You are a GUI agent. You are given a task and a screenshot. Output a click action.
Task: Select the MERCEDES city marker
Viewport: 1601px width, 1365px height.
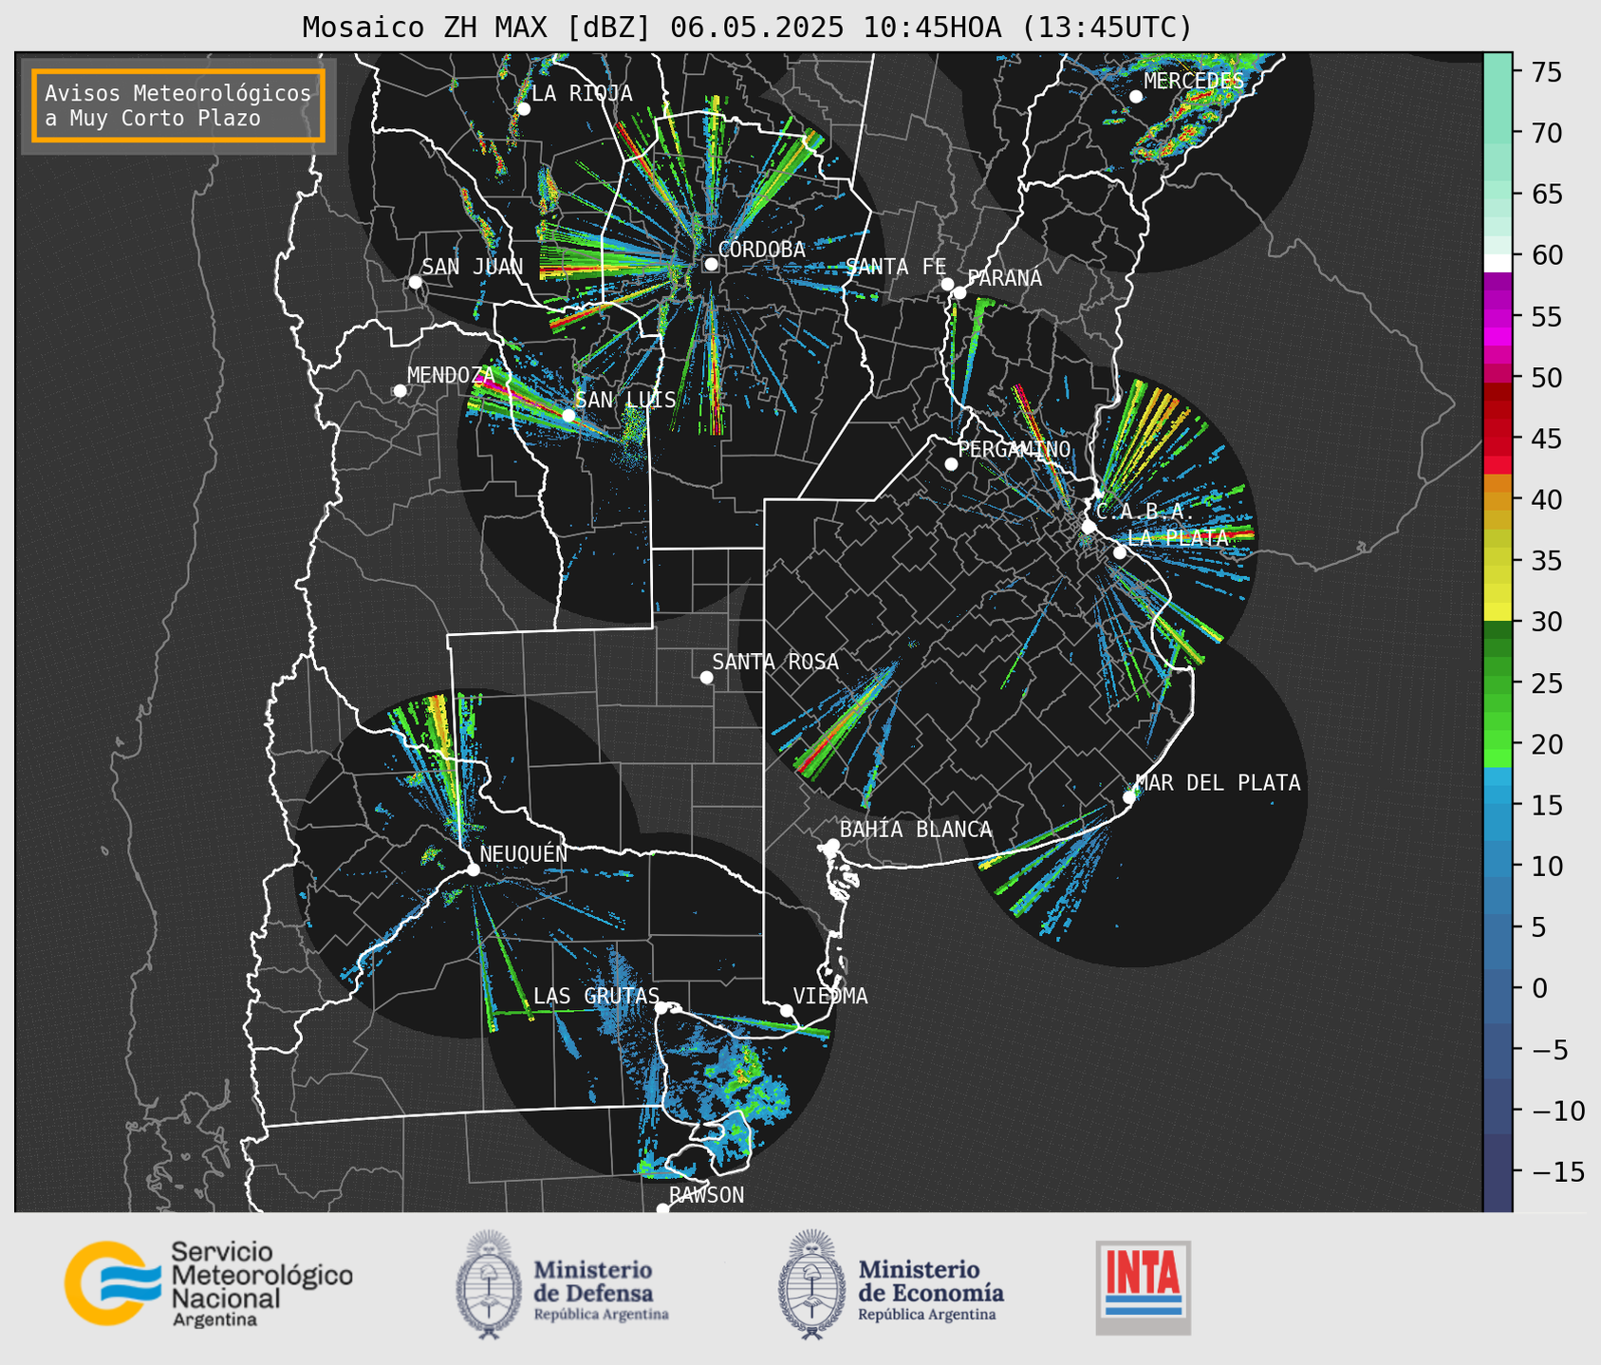[1135, 96]
